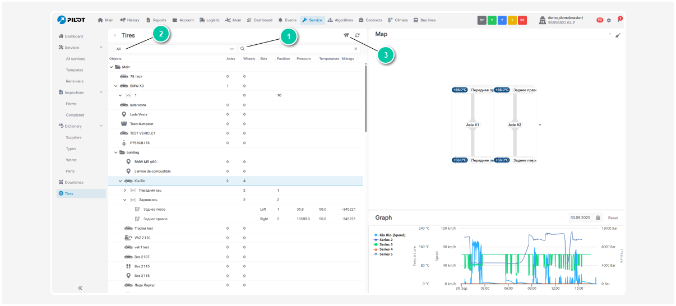Screen dimensions: 676x306
Task: Clear the tire search field
Action: [x=355, y=49]
